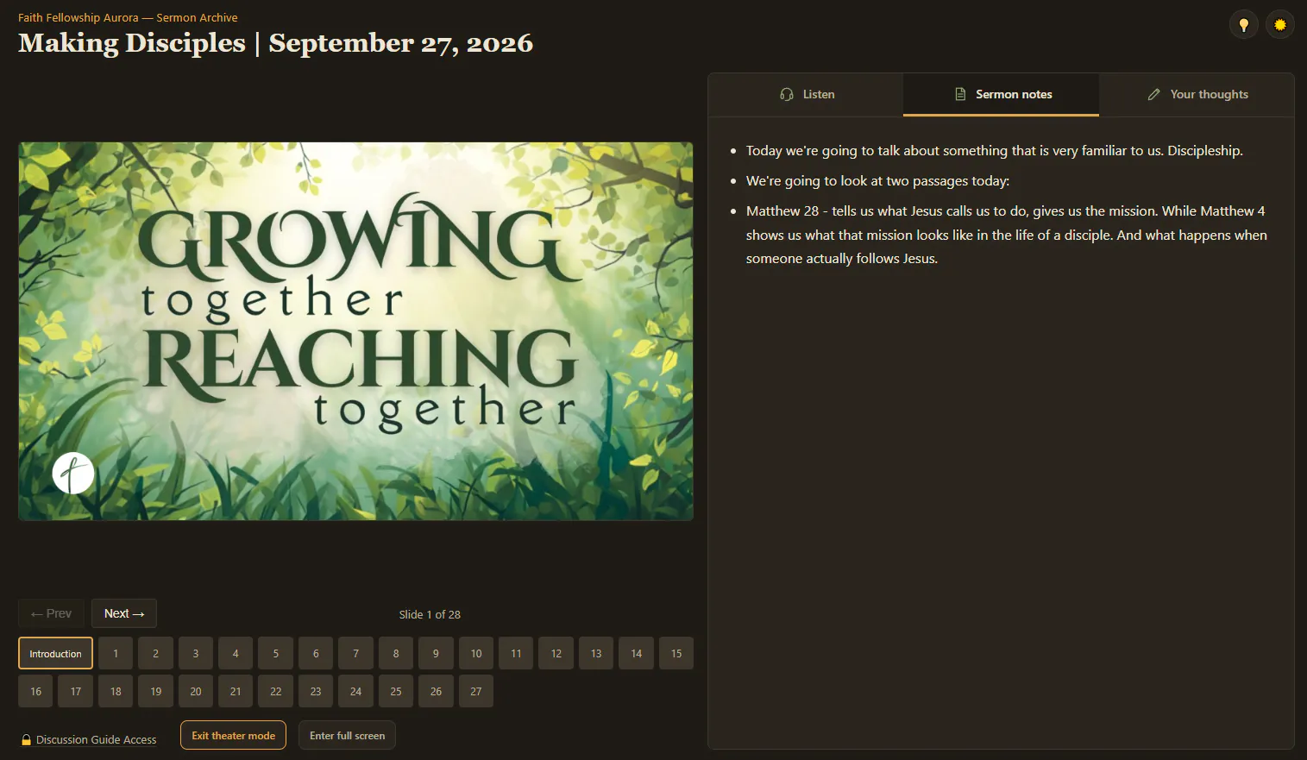This screenshot has height=760, width=1307.
Task: Jump to slide 24
Action: (x=355, y=691)
